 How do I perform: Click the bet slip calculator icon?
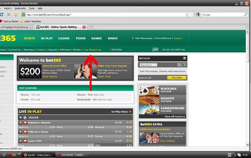pyautogui.click(x=179, y=65)
